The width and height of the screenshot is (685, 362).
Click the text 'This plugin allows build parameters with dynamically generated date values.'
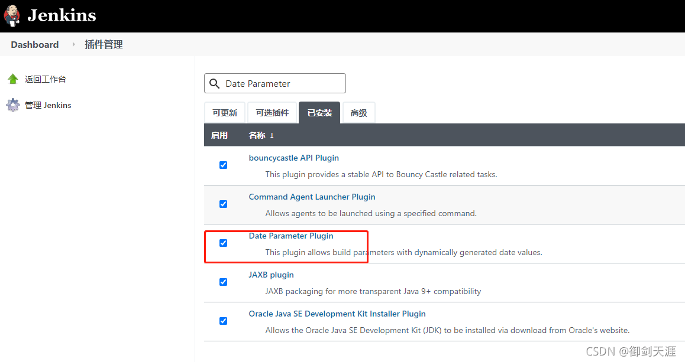tap(403, 253)
